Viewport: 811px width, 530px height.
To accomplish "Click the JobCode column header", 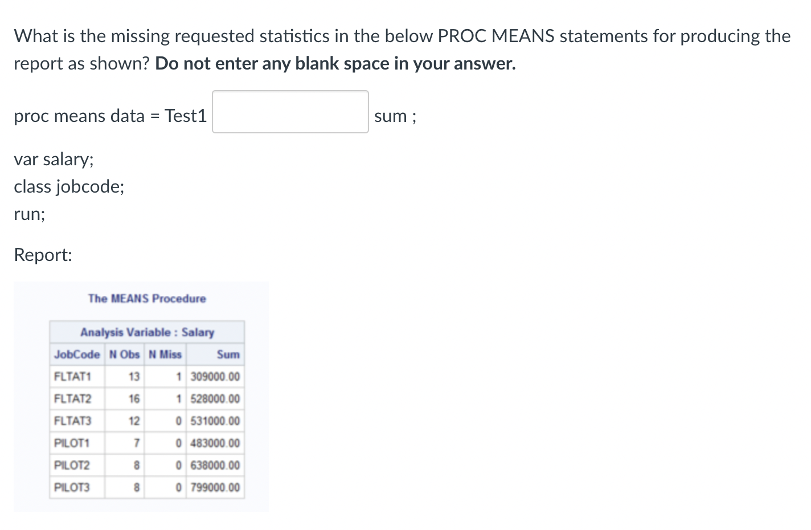I will pyautogui.click(x=77, y=354).
